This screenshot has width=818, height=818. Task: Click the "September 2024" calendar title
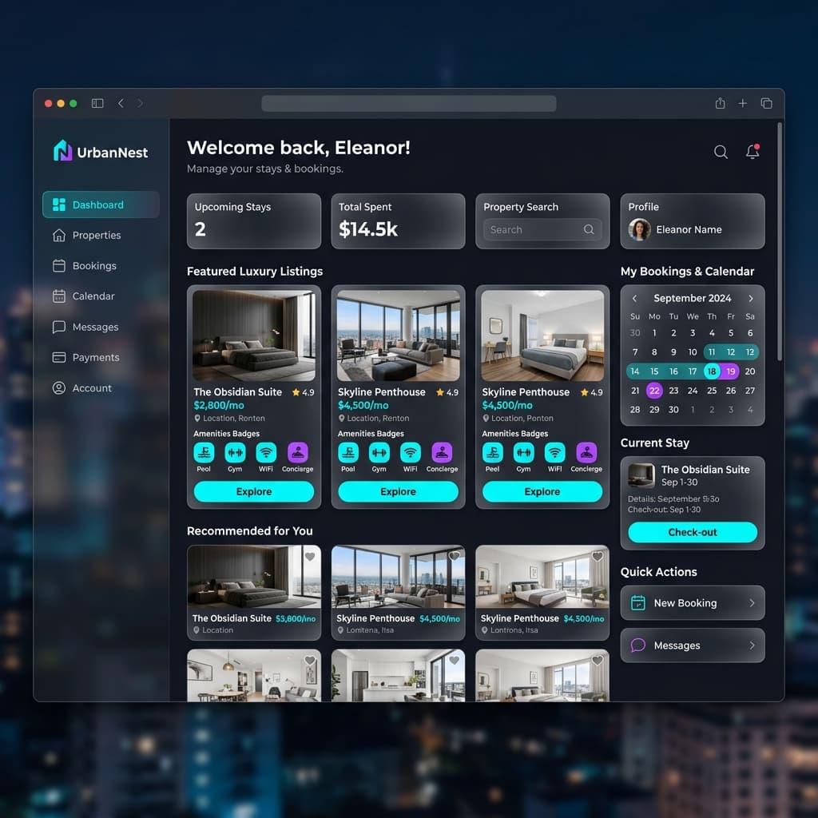click(693, 299)
